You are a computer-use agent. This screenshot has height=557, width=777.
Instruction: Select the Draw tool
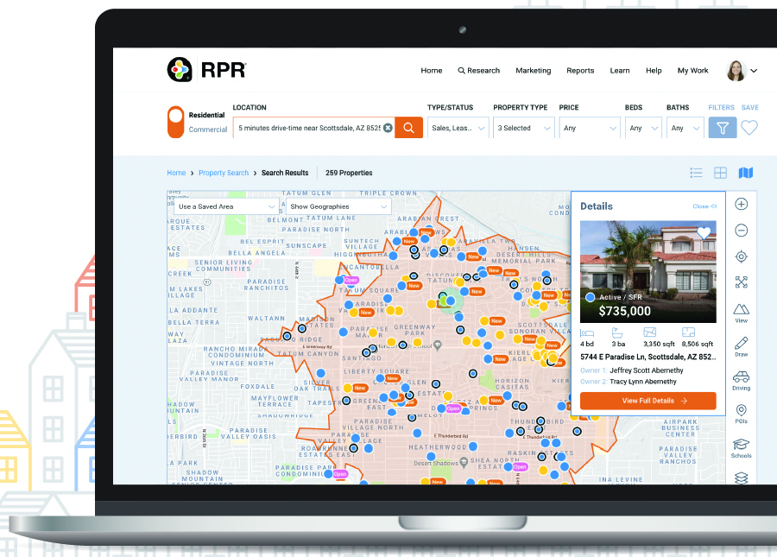tap(742, 347)
